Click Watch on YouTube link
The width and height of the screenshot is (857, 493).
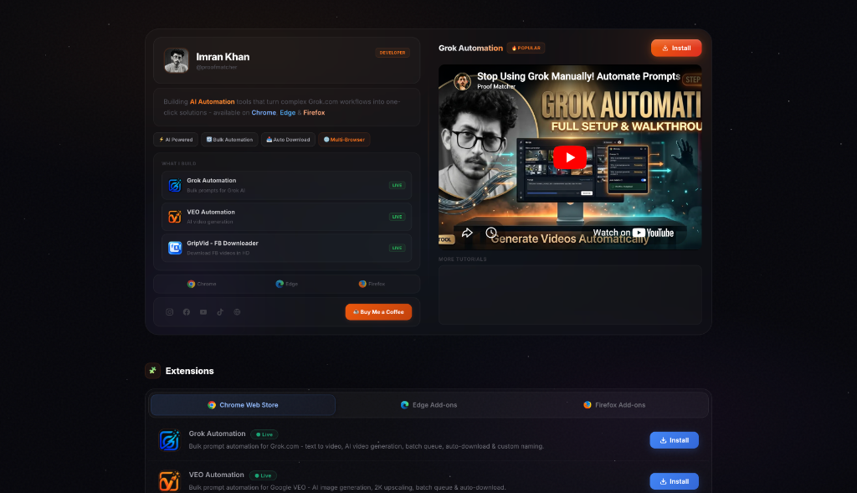coord(634,233)
